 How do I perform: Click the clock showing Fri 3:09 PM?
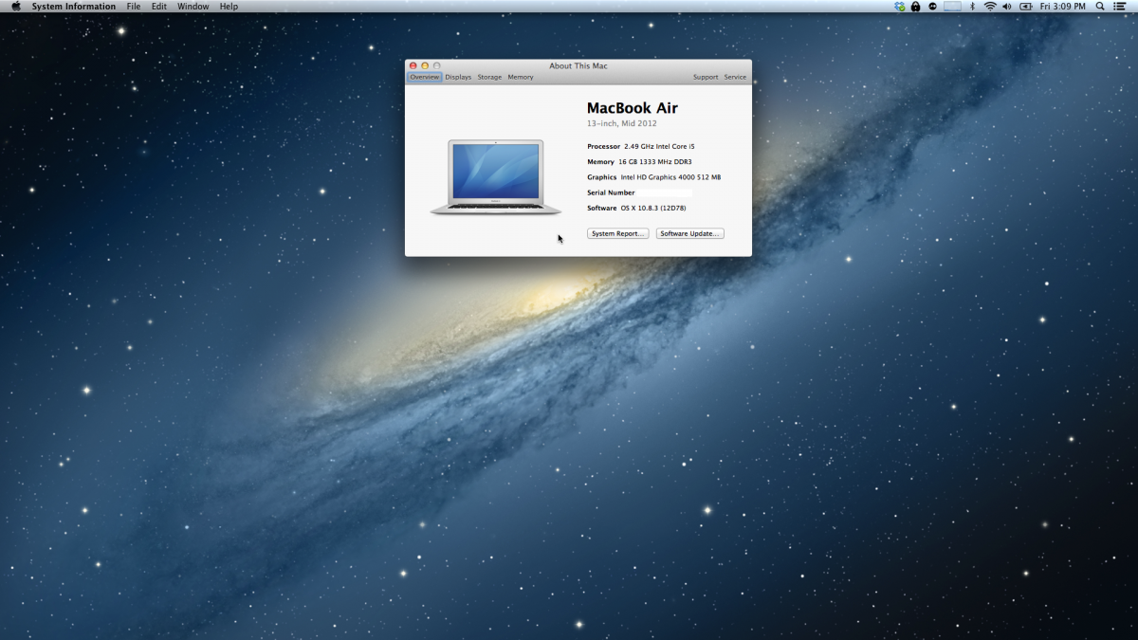tap(1063, 7)
